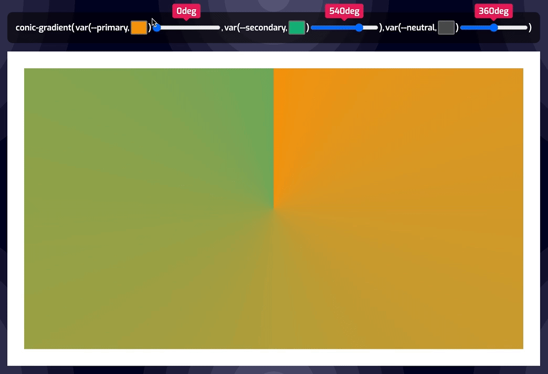This screenshot has width=548, height=374.
Task: Click the conic gradient preview area
Action: click(273, 209)
